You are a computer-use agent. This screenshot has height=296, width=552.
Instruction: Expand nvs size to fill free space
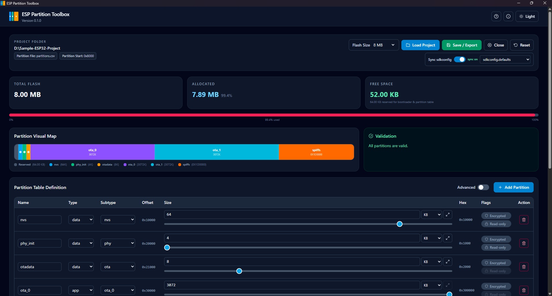click(x=448, y=215)
